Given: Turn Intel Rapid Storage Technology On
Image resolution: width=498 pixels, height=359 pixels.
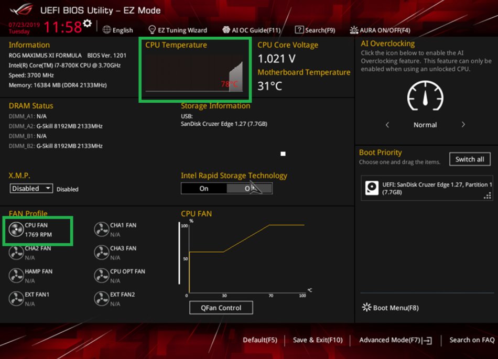Looking at the screenshot, I should (x=203, y=189).
